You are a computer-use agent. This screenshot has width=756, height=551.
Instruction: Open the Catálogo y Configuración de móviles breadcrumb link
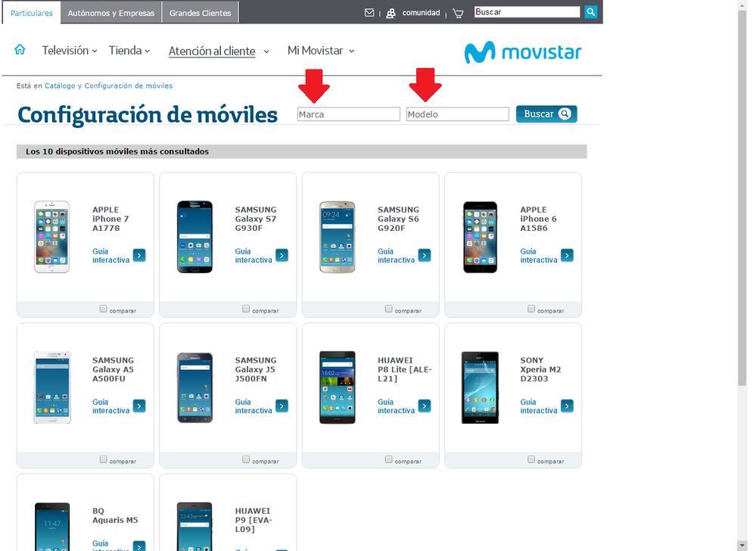[x=108, y=86]
